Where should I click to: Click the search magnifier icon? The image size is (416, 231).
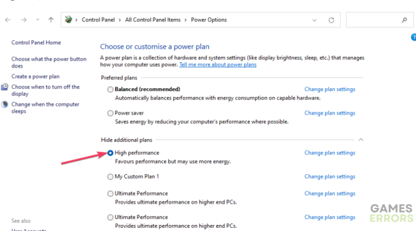(x=404, y=20)
